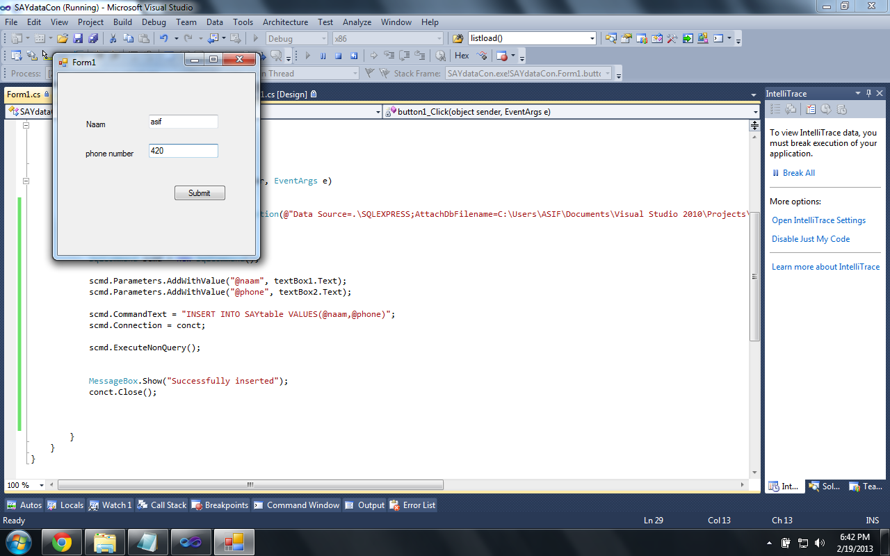Open the Debug solution configuration dropdown
The image size is (890, 556).
click(297, 39)
